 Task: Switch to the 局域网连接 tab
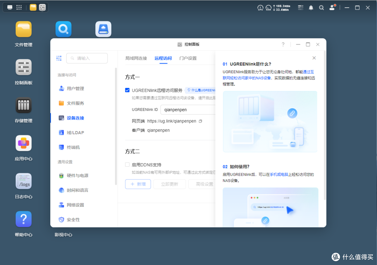136,58
